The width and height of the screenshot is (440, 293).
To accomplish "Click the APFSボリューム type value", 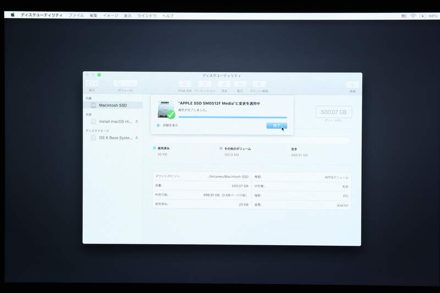I will click(x=337, y=177).
